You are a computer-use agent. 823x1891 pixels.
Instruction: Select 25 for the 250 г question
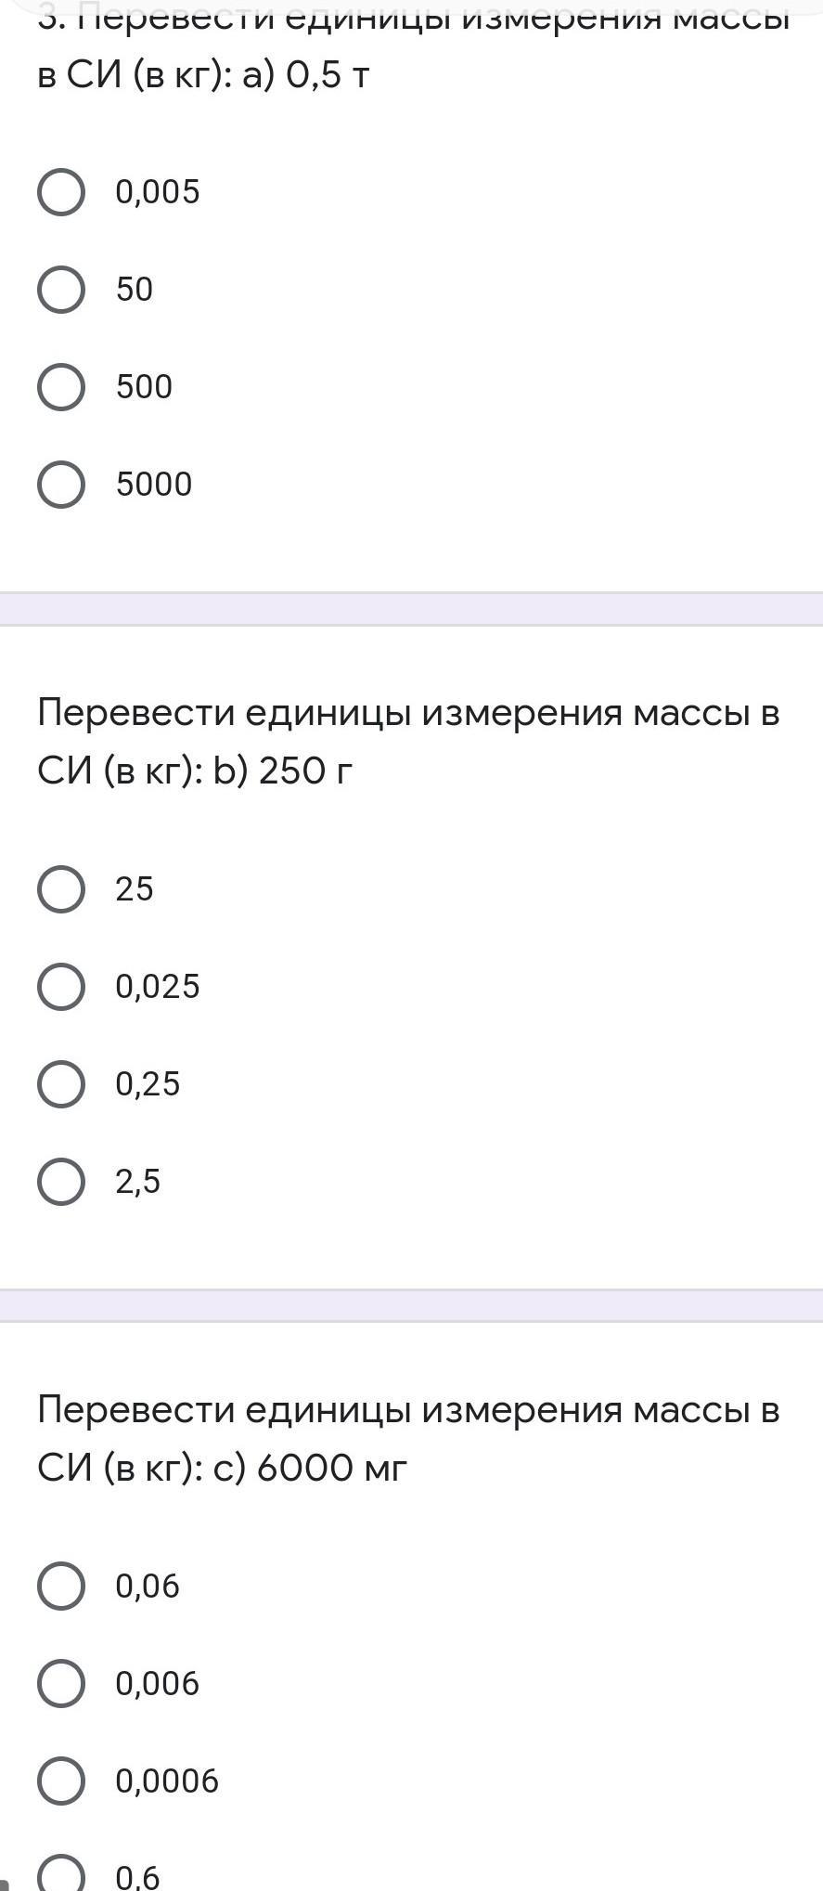coord(61,889)
